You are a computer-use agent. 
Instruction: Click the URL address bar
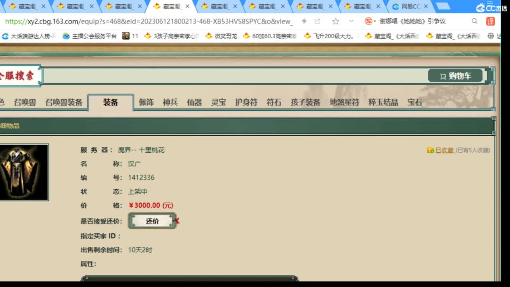coord(149,21)
